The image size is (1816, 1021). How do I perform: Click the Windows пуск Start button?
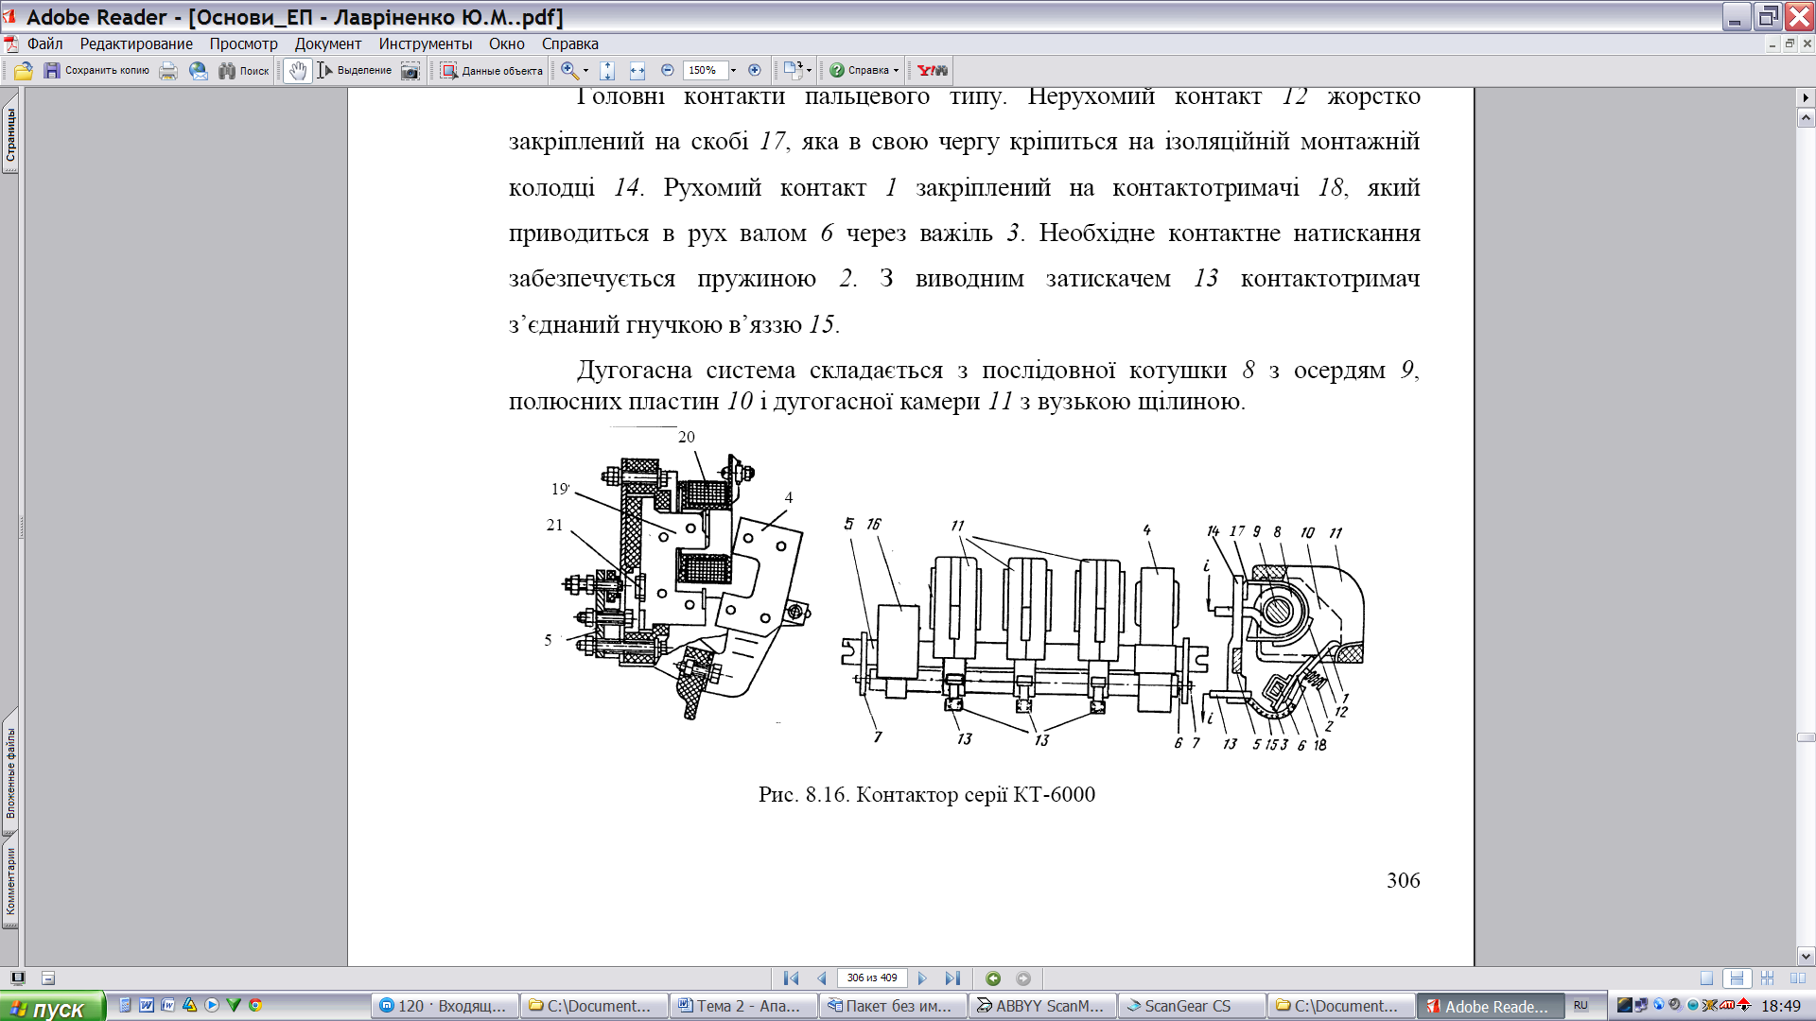pyautogui.click(x=52, y=1007)
